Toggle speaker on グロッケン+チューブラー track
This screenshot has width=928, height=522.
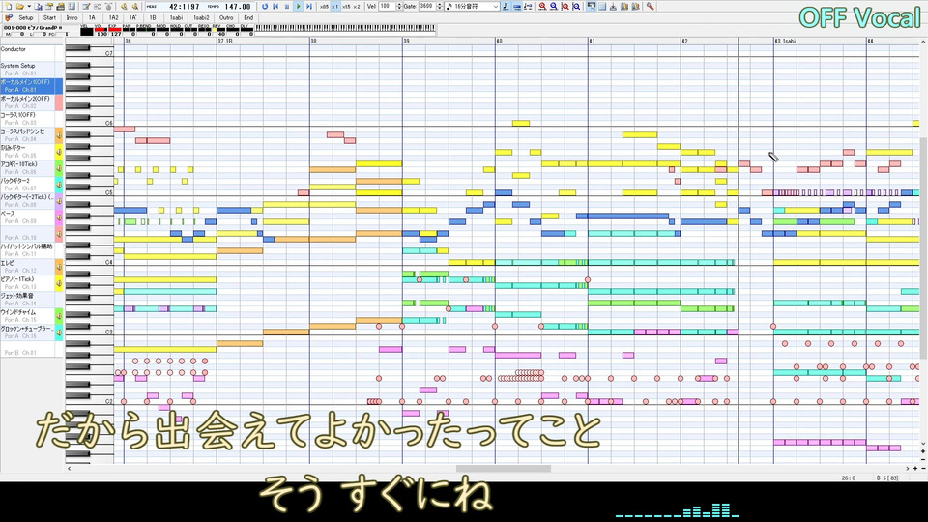(x=59, y=333)
